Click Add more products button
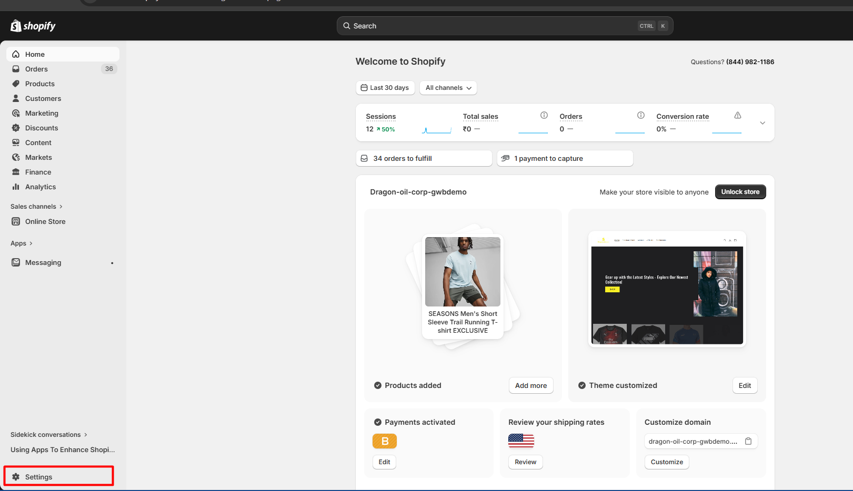The width and height of the screenshot is (853, 491). tap(531, 385)
